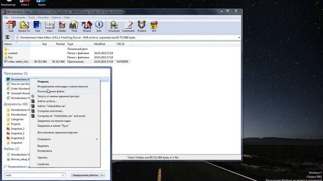Click the Protect toolbar icon

pos(141,27)
